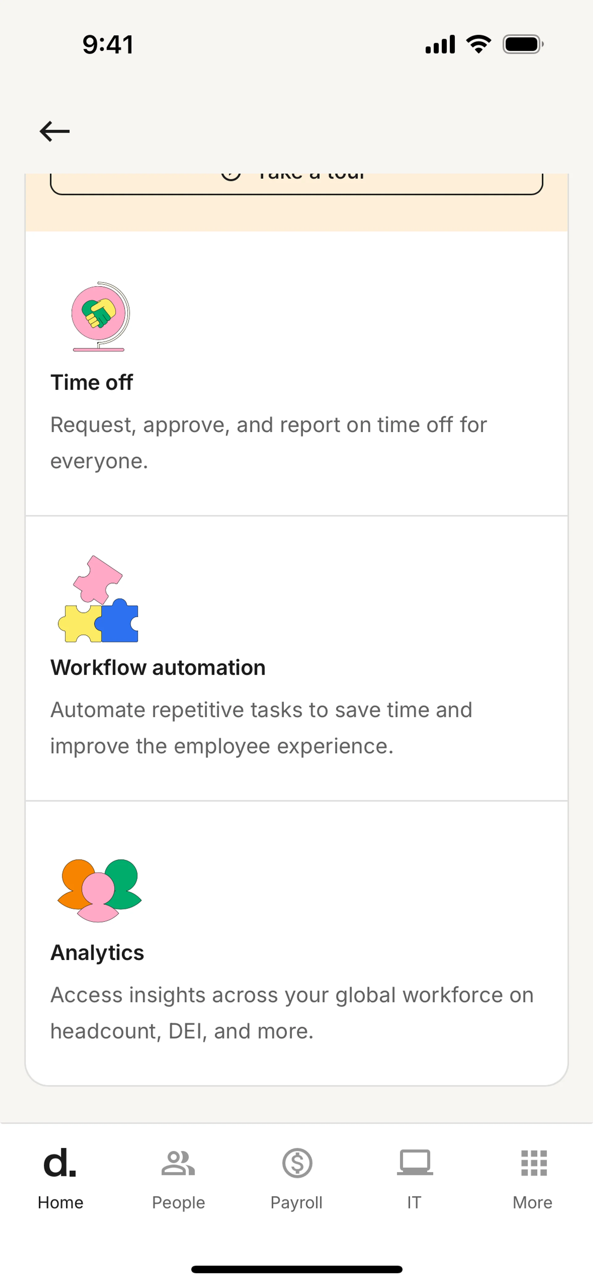The width and height of the screenshot is (593, 1285).
Task: Click the 'Automate repetitive tasks' description
Action: 261,728
